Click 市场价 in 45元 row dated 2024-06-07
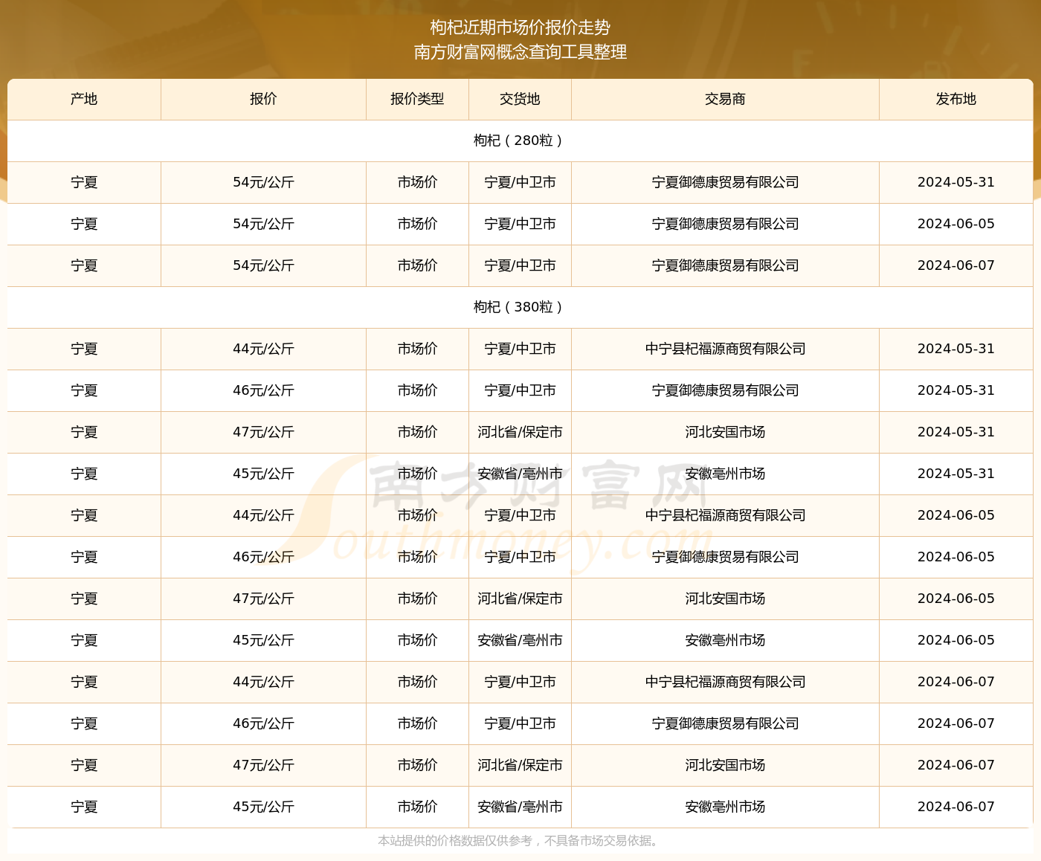This screenshot has width=1041, height=861. tap(417, 807)
